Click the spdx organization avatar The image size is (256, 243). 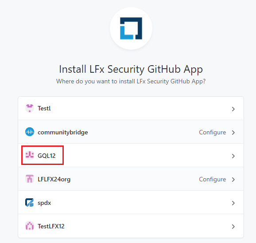30,202
